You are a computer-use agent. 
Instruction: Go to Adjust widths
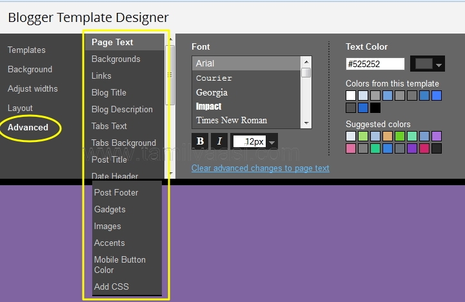pyautogui.click(x=33, y=88)
